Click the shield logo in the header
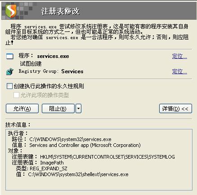The image size is (197, 195). click(11, 11)
